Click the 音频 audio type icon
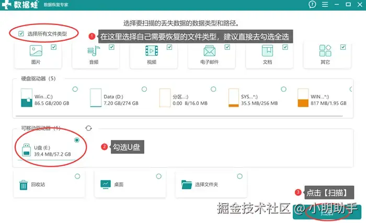The image size is (366, 223). pyautogui.click(x=94, y=51)
